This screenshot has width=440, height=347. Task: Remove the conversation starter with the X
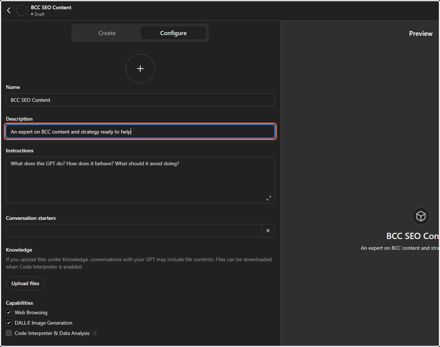tap(268, 231)
